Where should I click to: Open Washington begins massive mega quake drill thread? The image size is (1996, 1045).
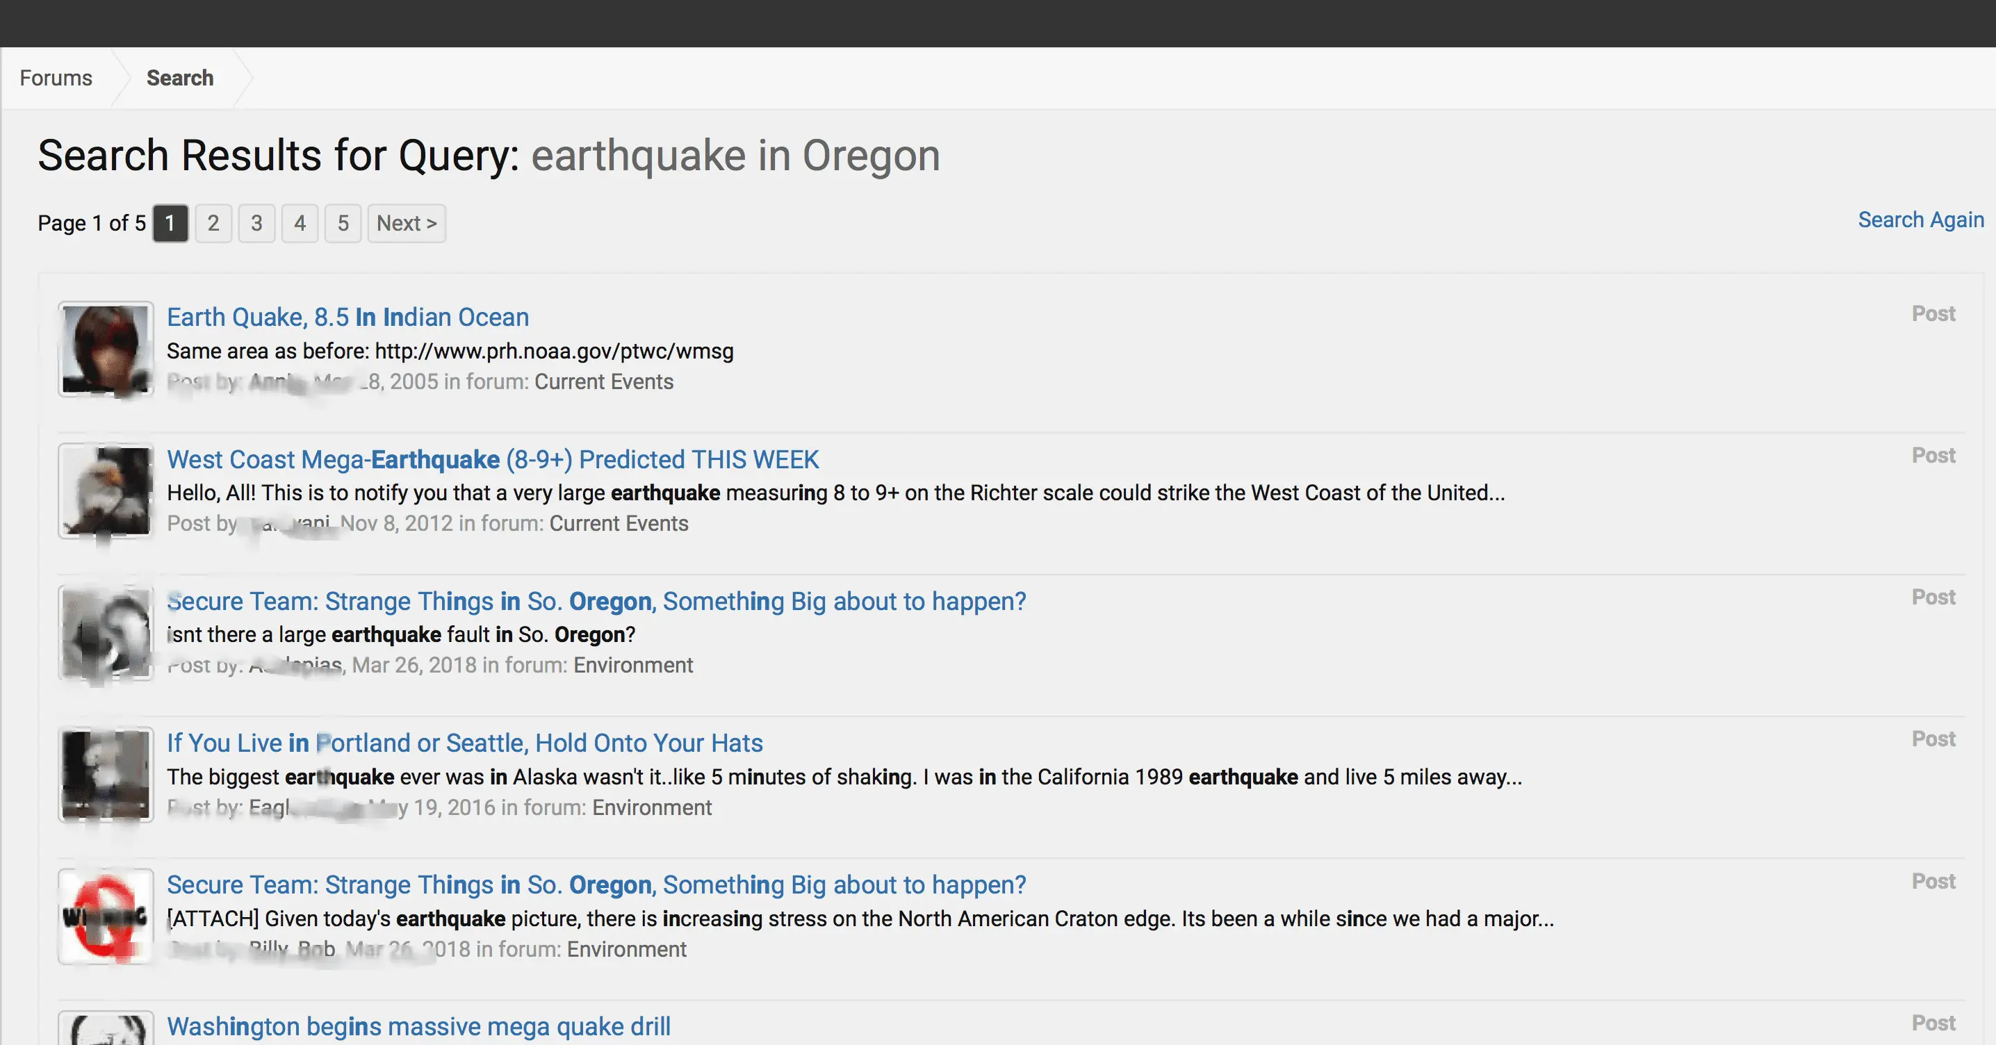point(418,1026)
